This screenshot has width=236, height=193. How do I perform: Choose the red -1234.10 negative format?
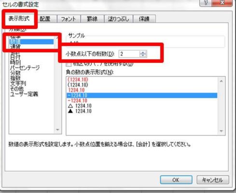78,101
